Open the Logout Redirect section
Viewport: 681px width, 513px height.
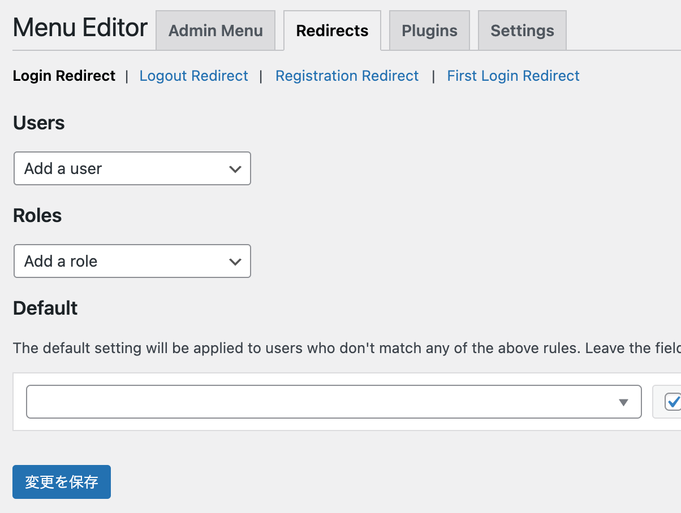coord(193,76)
